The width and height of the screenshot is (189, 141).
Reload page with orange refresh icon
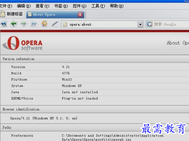click(44, 24)
